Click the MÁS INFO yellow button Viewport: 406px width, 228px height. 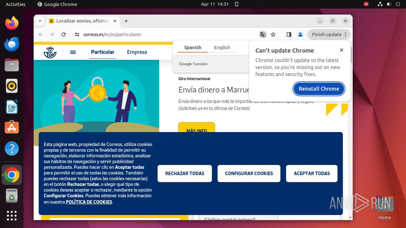click(197, 127)
